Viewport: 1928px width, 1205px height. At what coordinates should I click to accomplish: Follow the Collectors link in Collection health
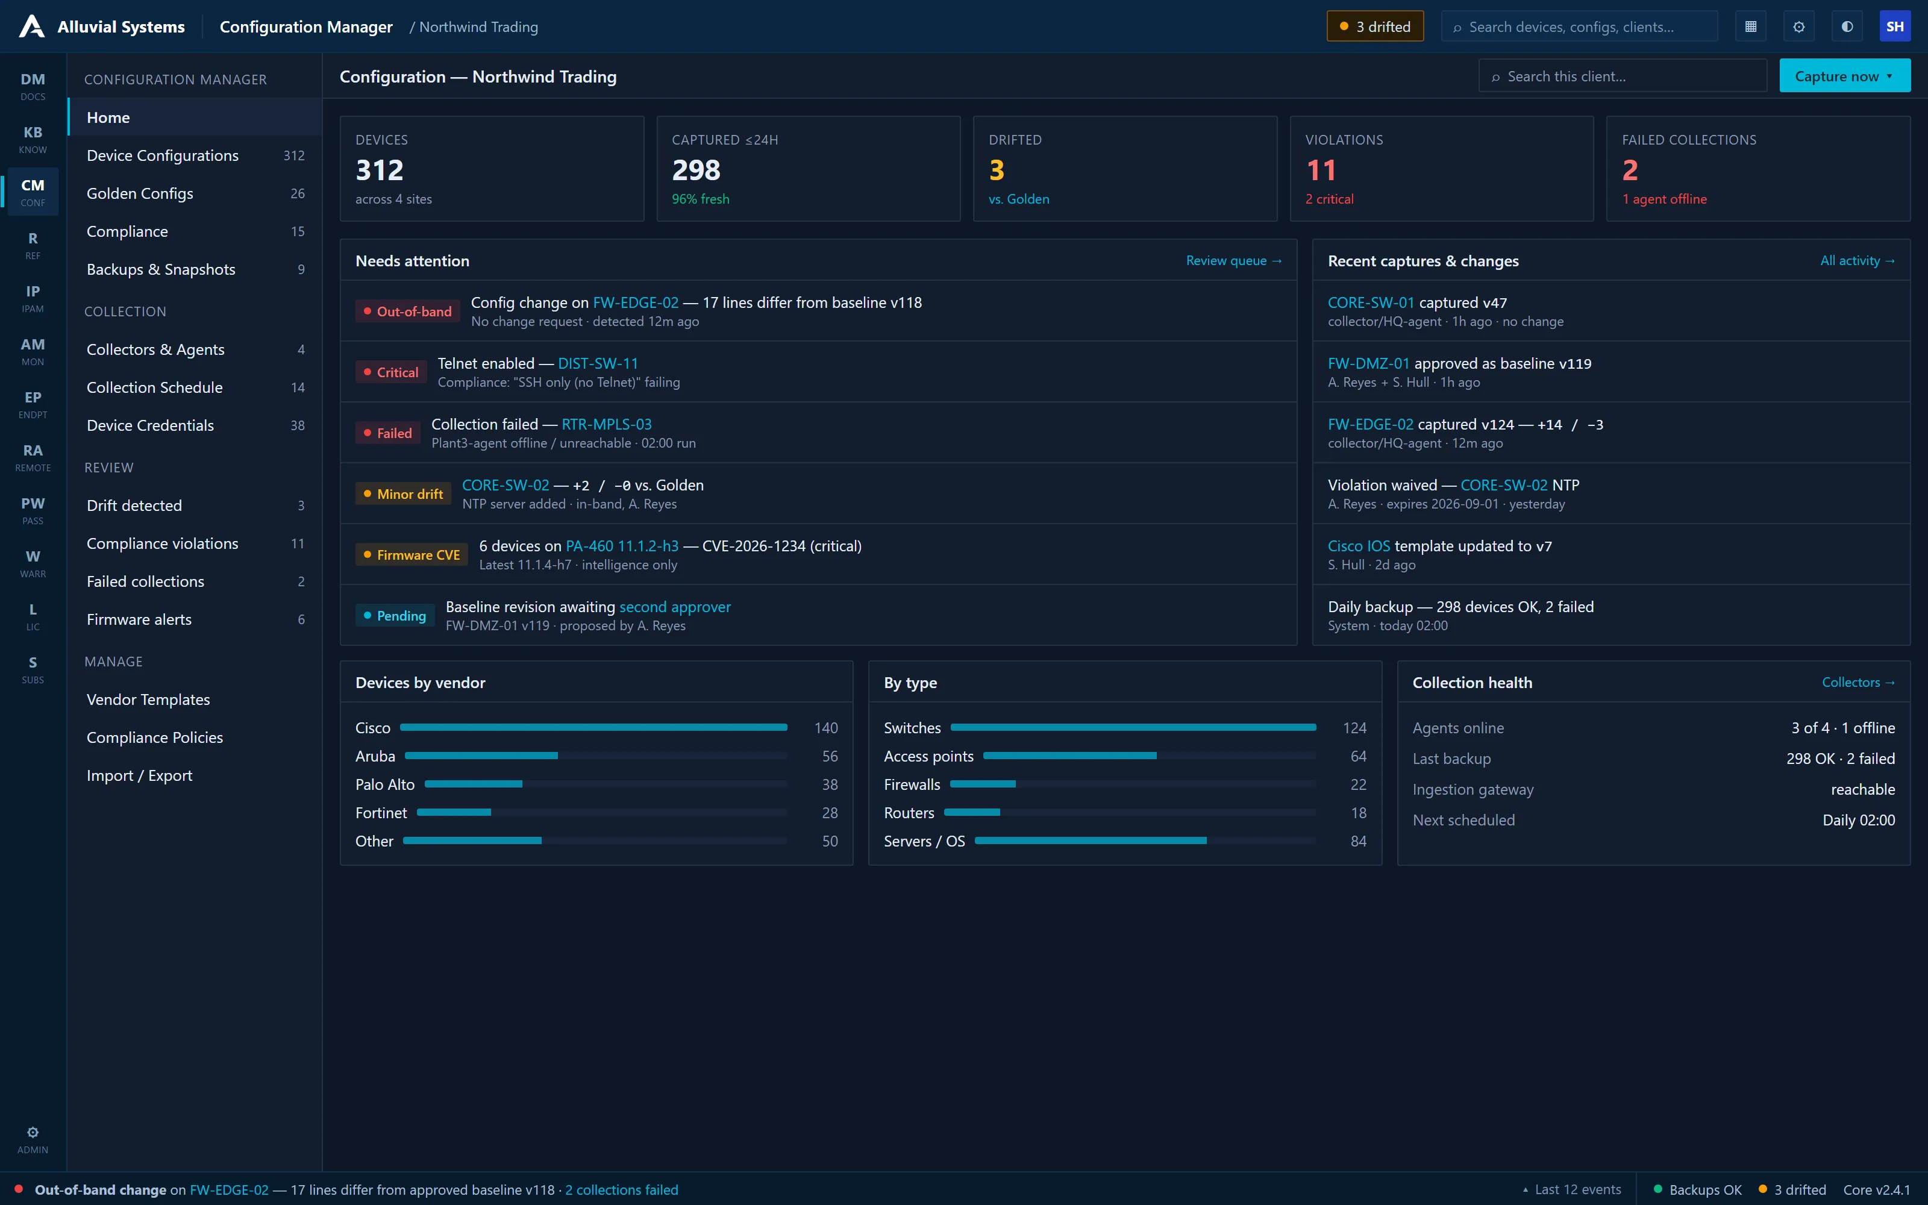tap(1858, 682)
